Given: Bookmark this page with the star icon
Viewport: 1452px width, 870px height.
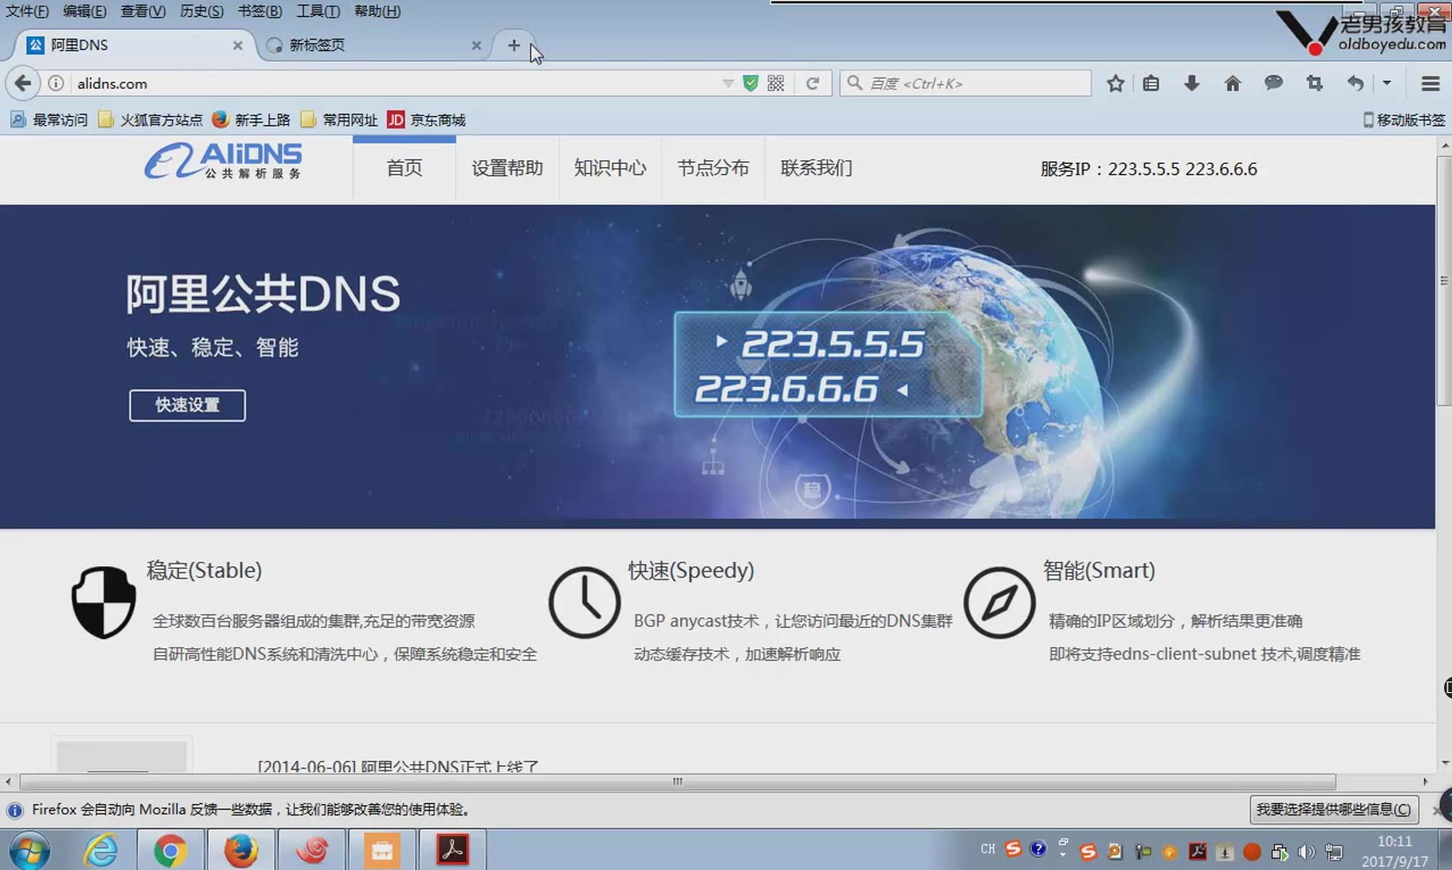Looking at the screenshot, I should tap(1115, 84).
